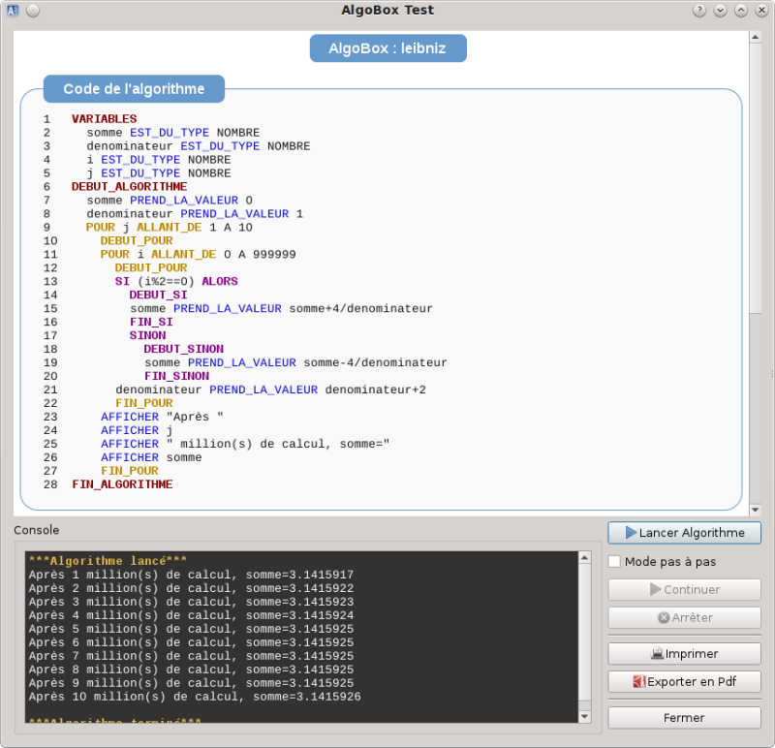This screenshot has width=775, height=748.
Task: Click the Lancer Algorithme button
Action: click(x=684, y=533)
